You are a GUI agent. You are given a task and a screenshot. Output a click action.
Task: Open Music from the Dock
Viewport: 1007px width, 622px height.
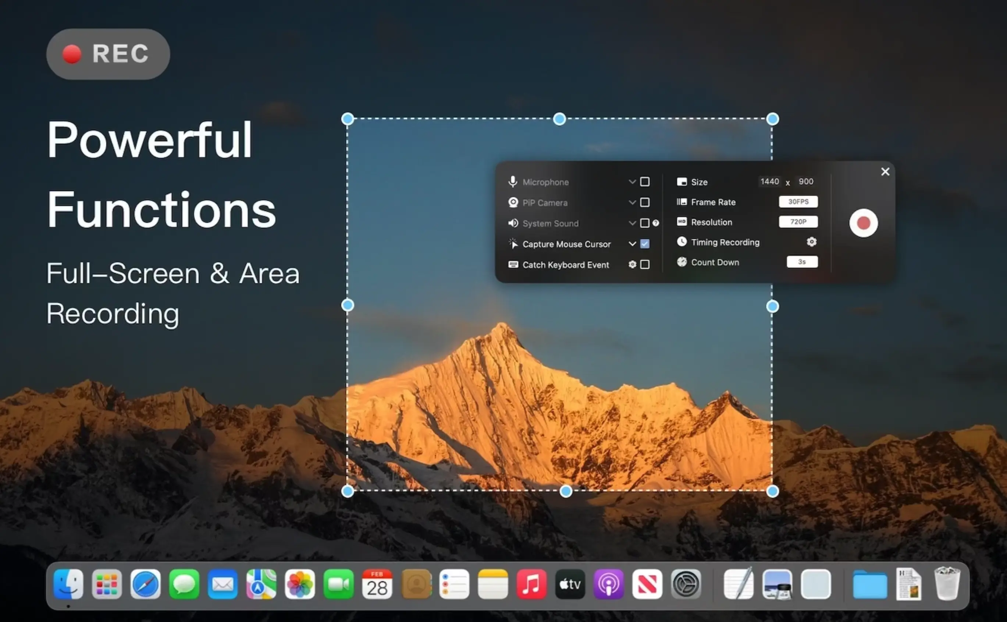pos(531,584)
